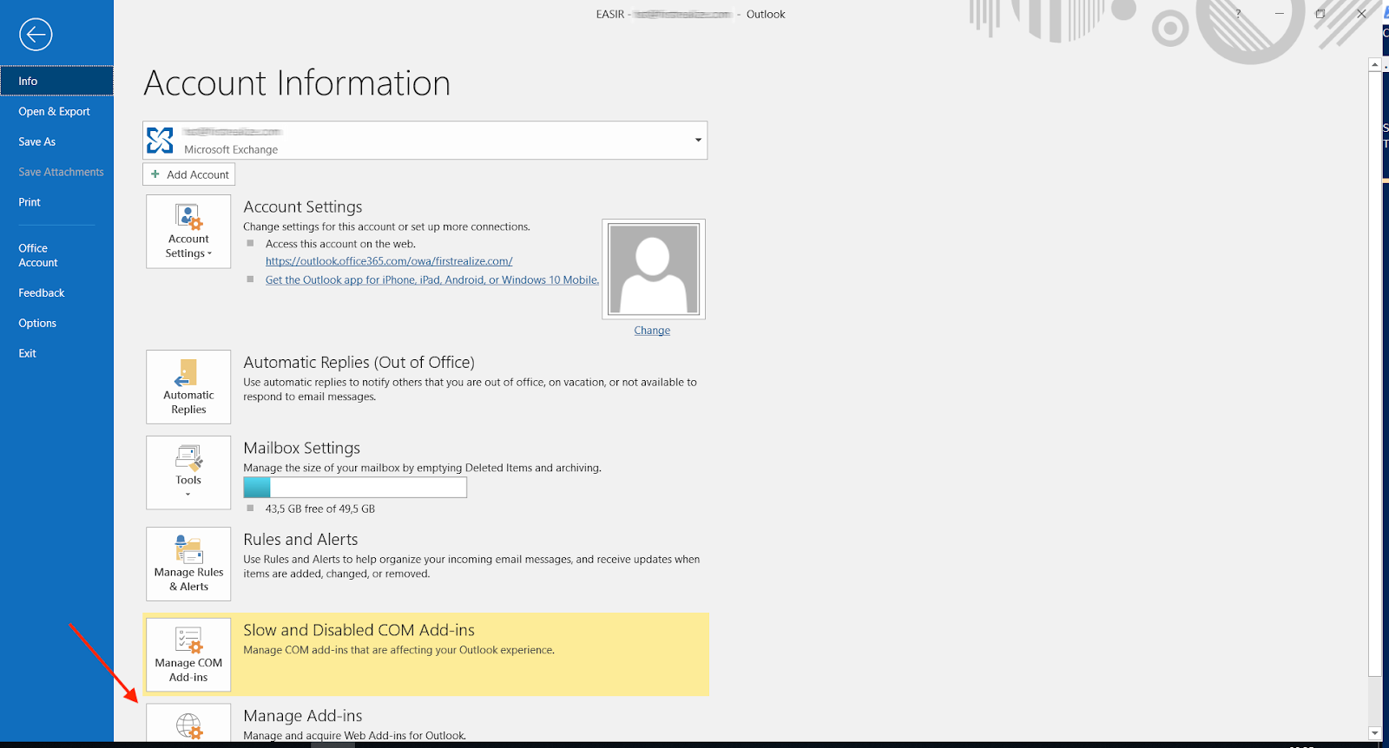Minimize the Outlook window
Screen dimensions: 1389x748
tap(1279, 14)
